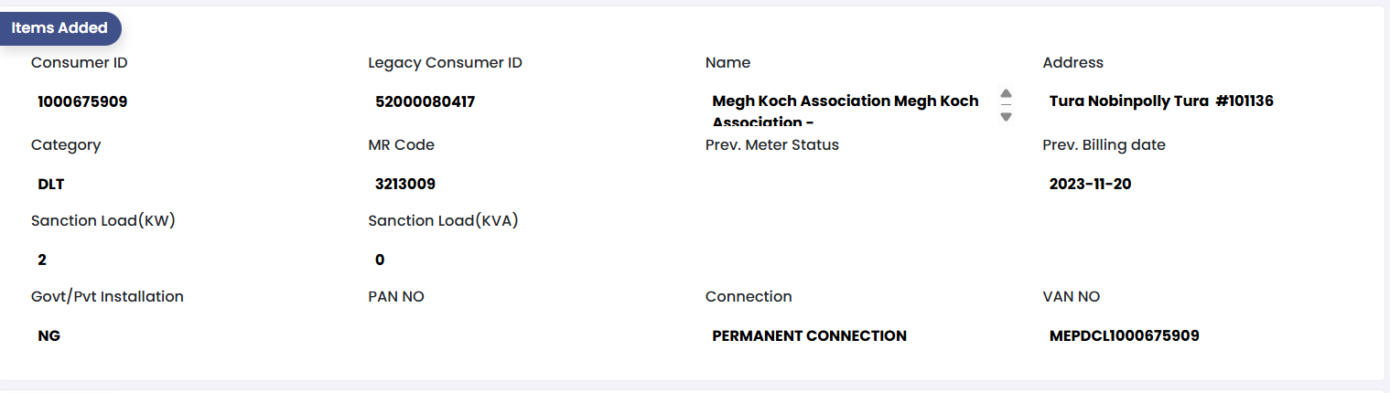Click the Megh Koch Association name text
The width and height of the screenshot is (1390, 393).
point(845,101)
